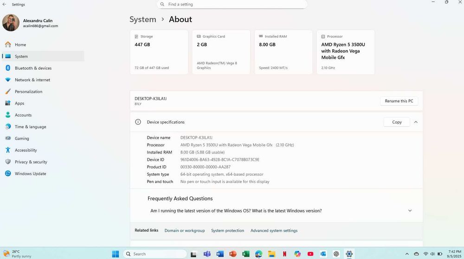Open Copilot from the taskbar
This screenshot has height=259, width=464.
(x=297, y=254)
